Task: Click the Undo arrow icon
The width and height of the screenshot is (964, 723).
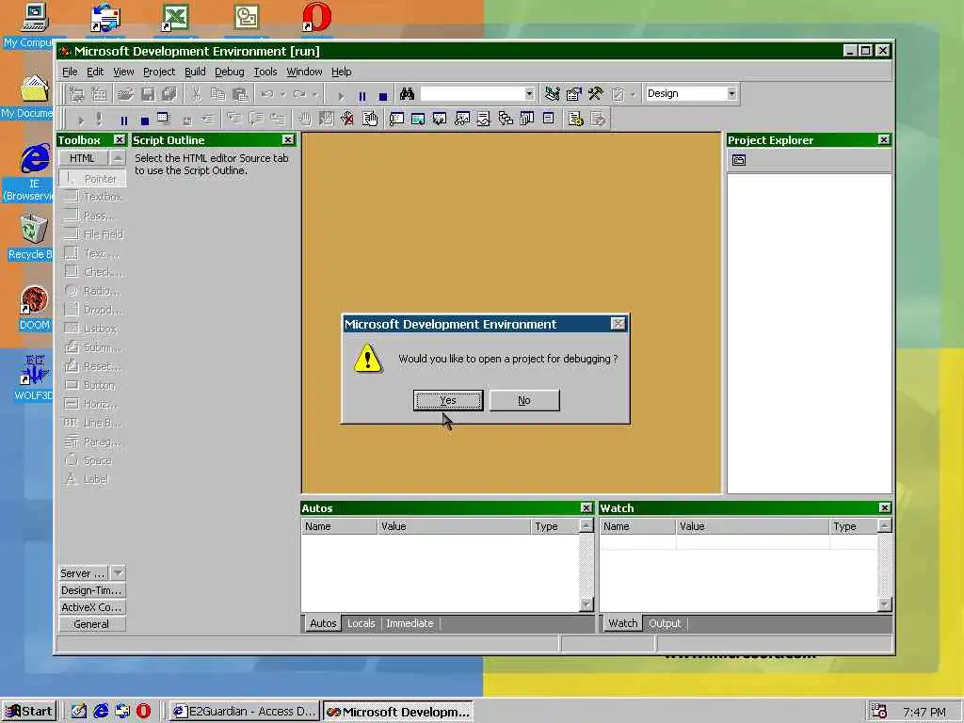Action: [266, 94]
